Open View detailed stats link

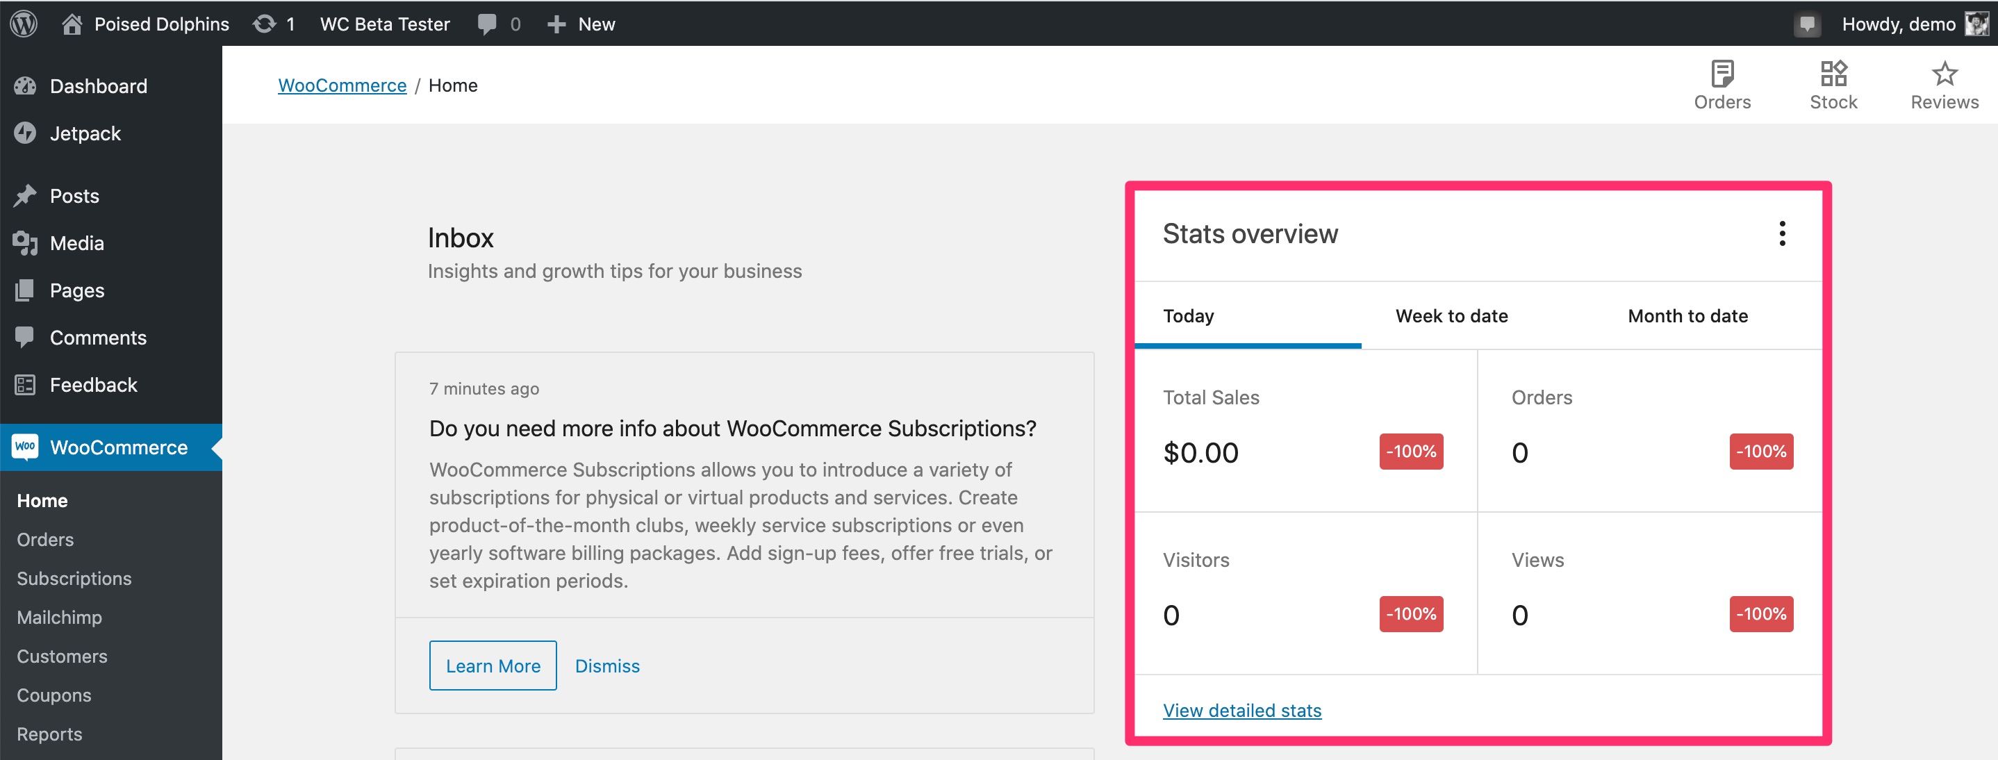pyautogui.click(x=1241, y=709)
